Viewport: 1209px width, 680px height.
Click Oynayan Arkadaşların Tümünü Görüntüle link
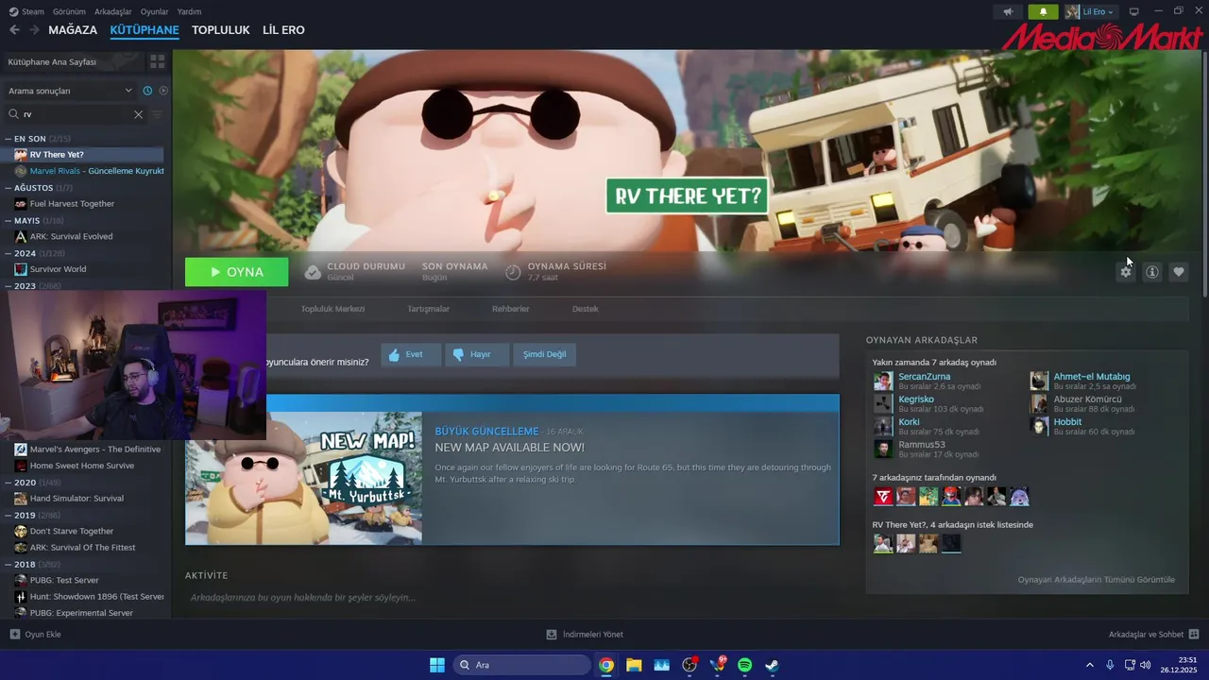pyautogui.click(x=1097, y=580)
